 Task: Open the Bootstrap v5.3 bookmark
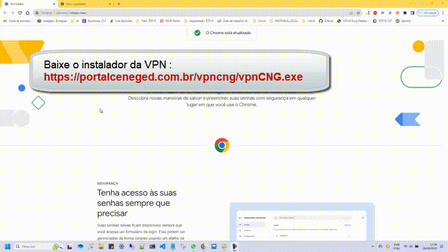[x=94, y=21]
